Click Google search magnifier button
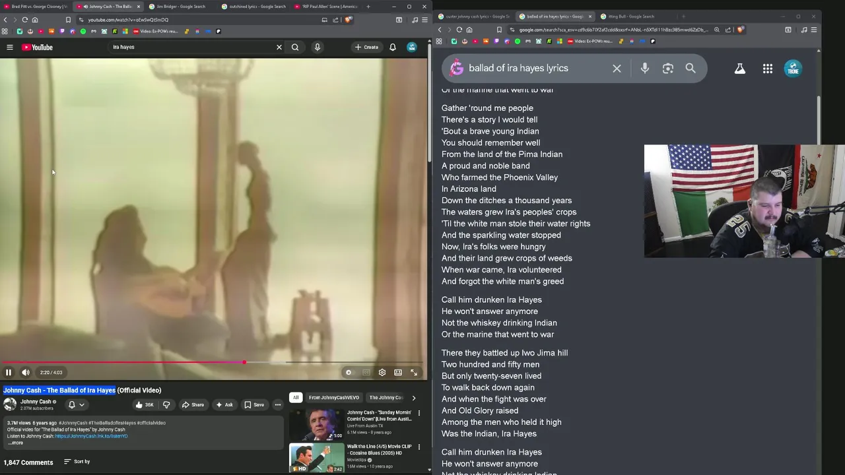This screenshot has height=475, width=845. pyautogui.click(x=691, y=69)
